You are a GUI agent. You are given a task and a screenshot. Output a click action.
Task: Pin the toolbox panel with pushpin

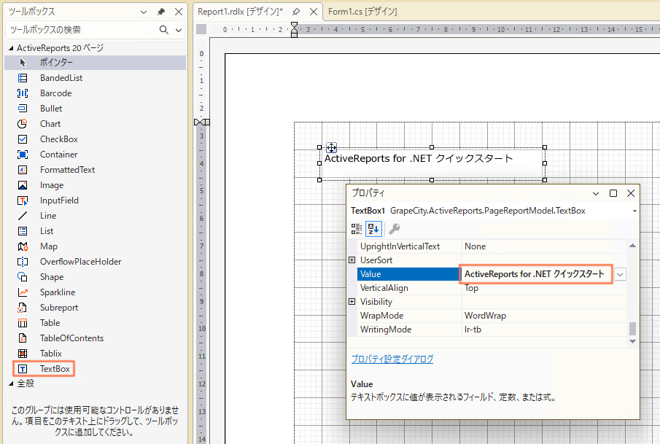coord(160,12)
